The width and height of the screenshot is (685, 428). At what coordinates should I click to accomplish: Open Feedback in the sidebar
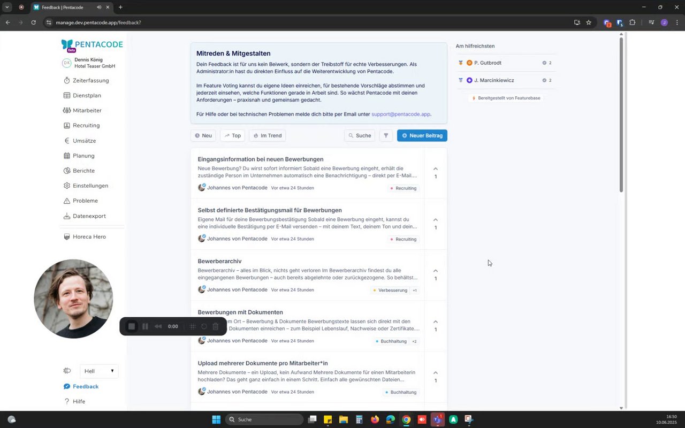pyautogui.click(x=81, y=386)
